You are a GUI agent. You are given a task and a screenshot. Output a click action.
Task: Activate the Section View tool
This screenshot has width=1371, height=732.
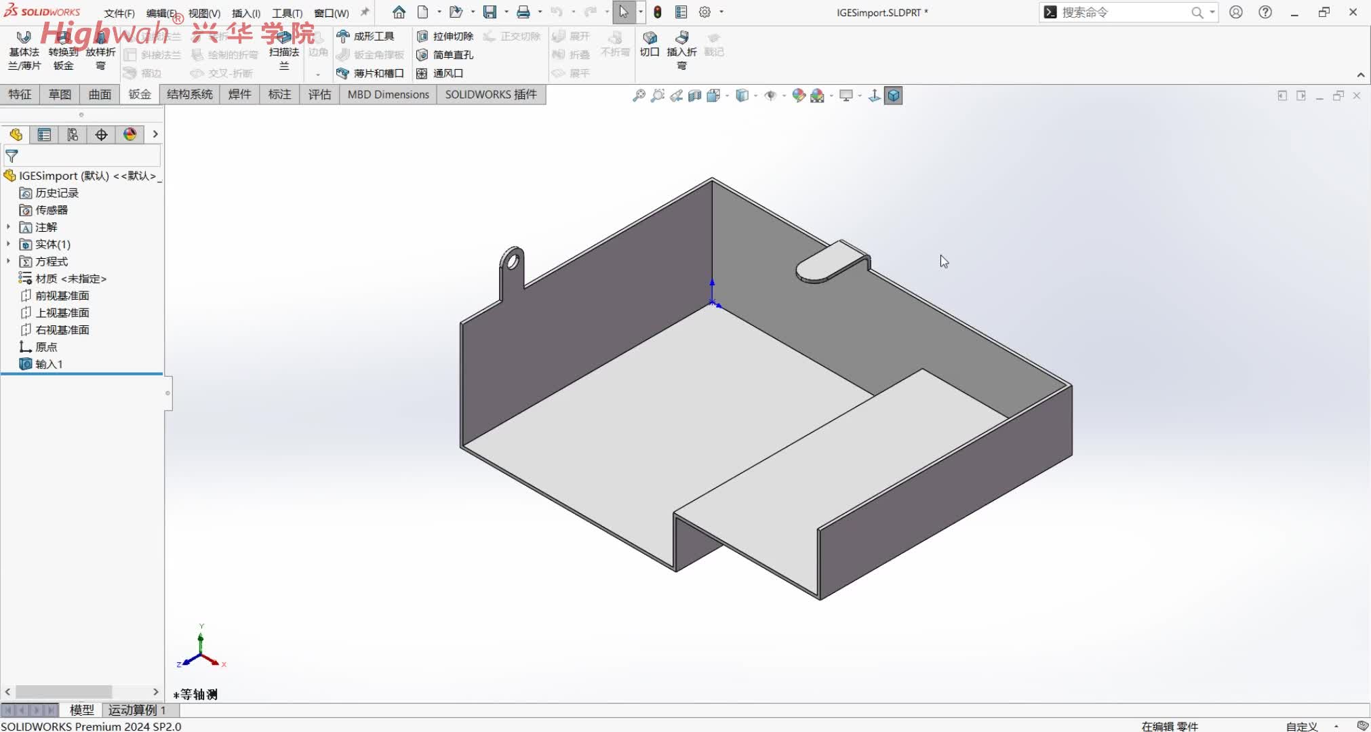click(694, 96)
